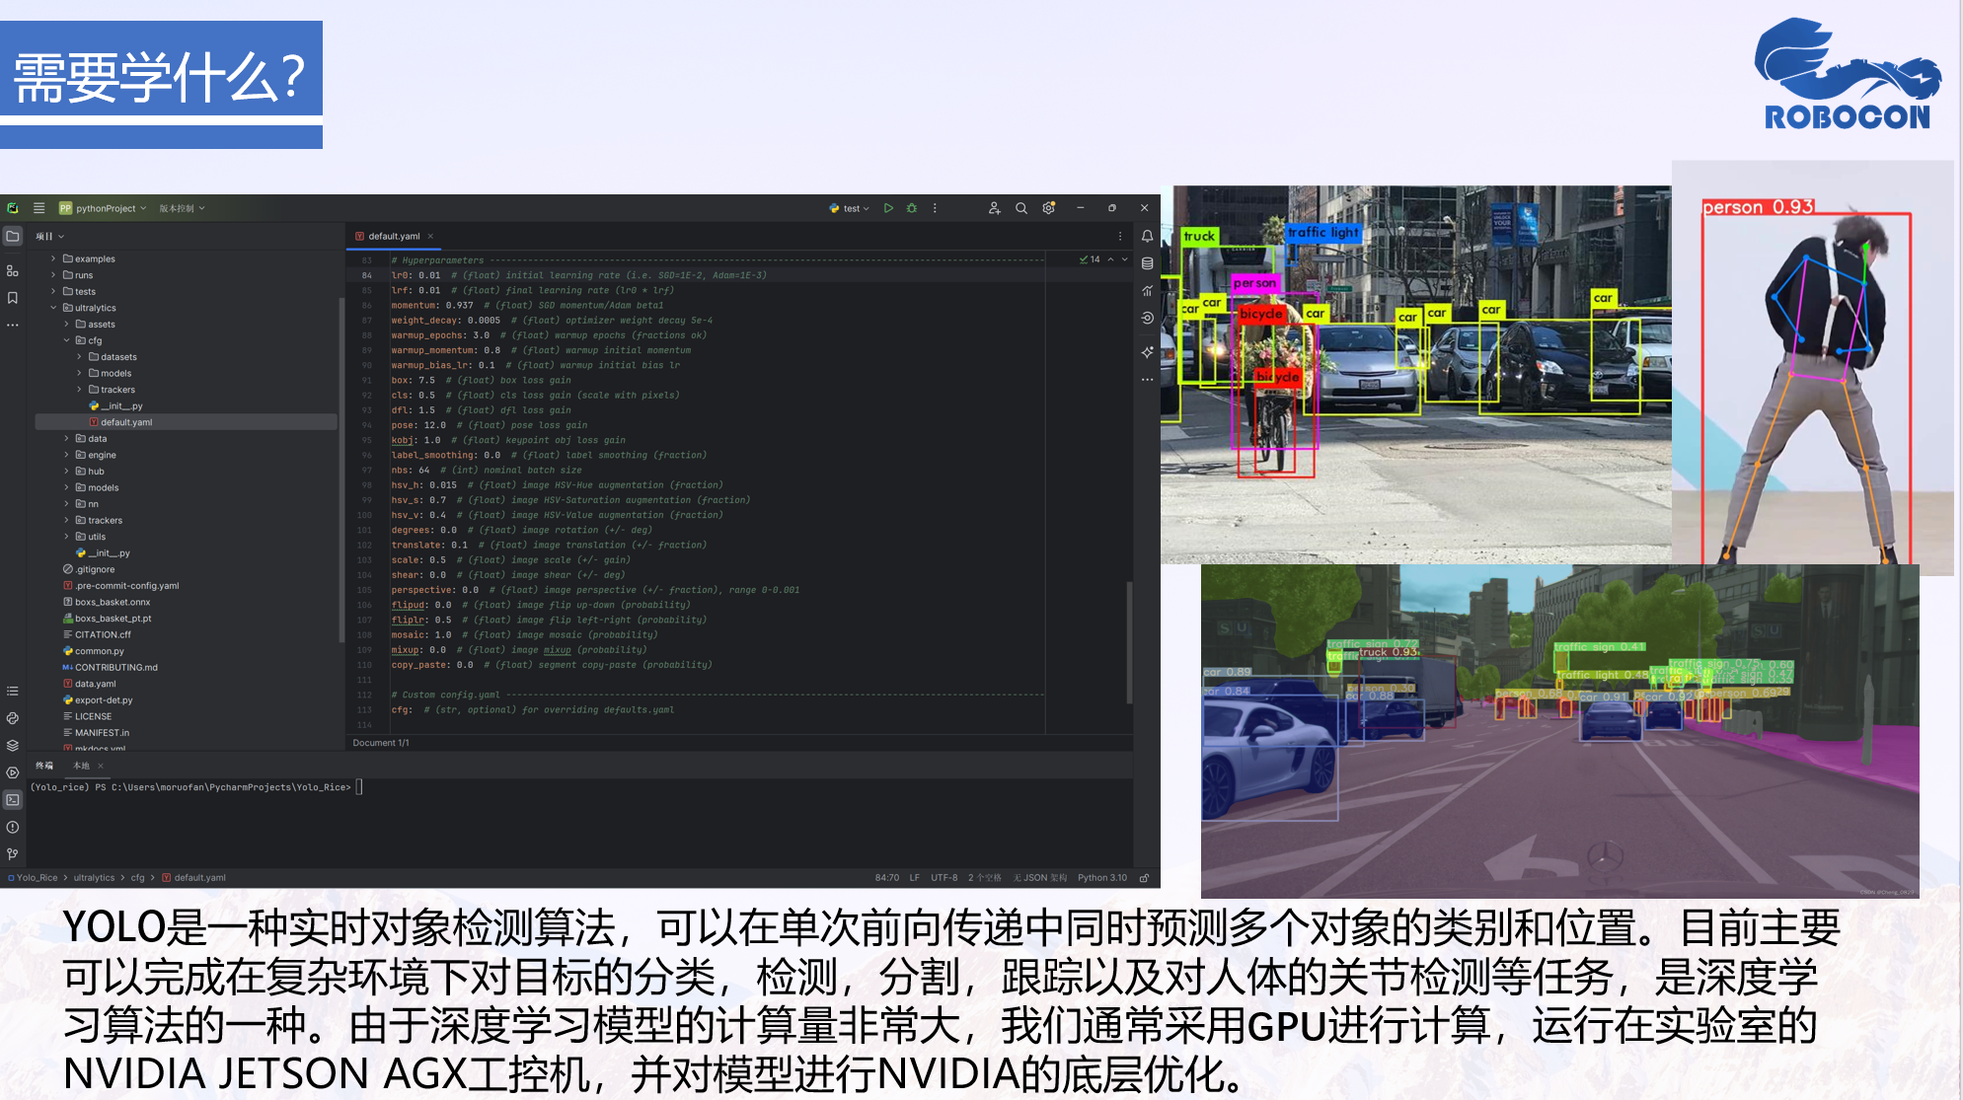
Task: Open the Bookmarks tool window icon
Action: coord(13,298)
